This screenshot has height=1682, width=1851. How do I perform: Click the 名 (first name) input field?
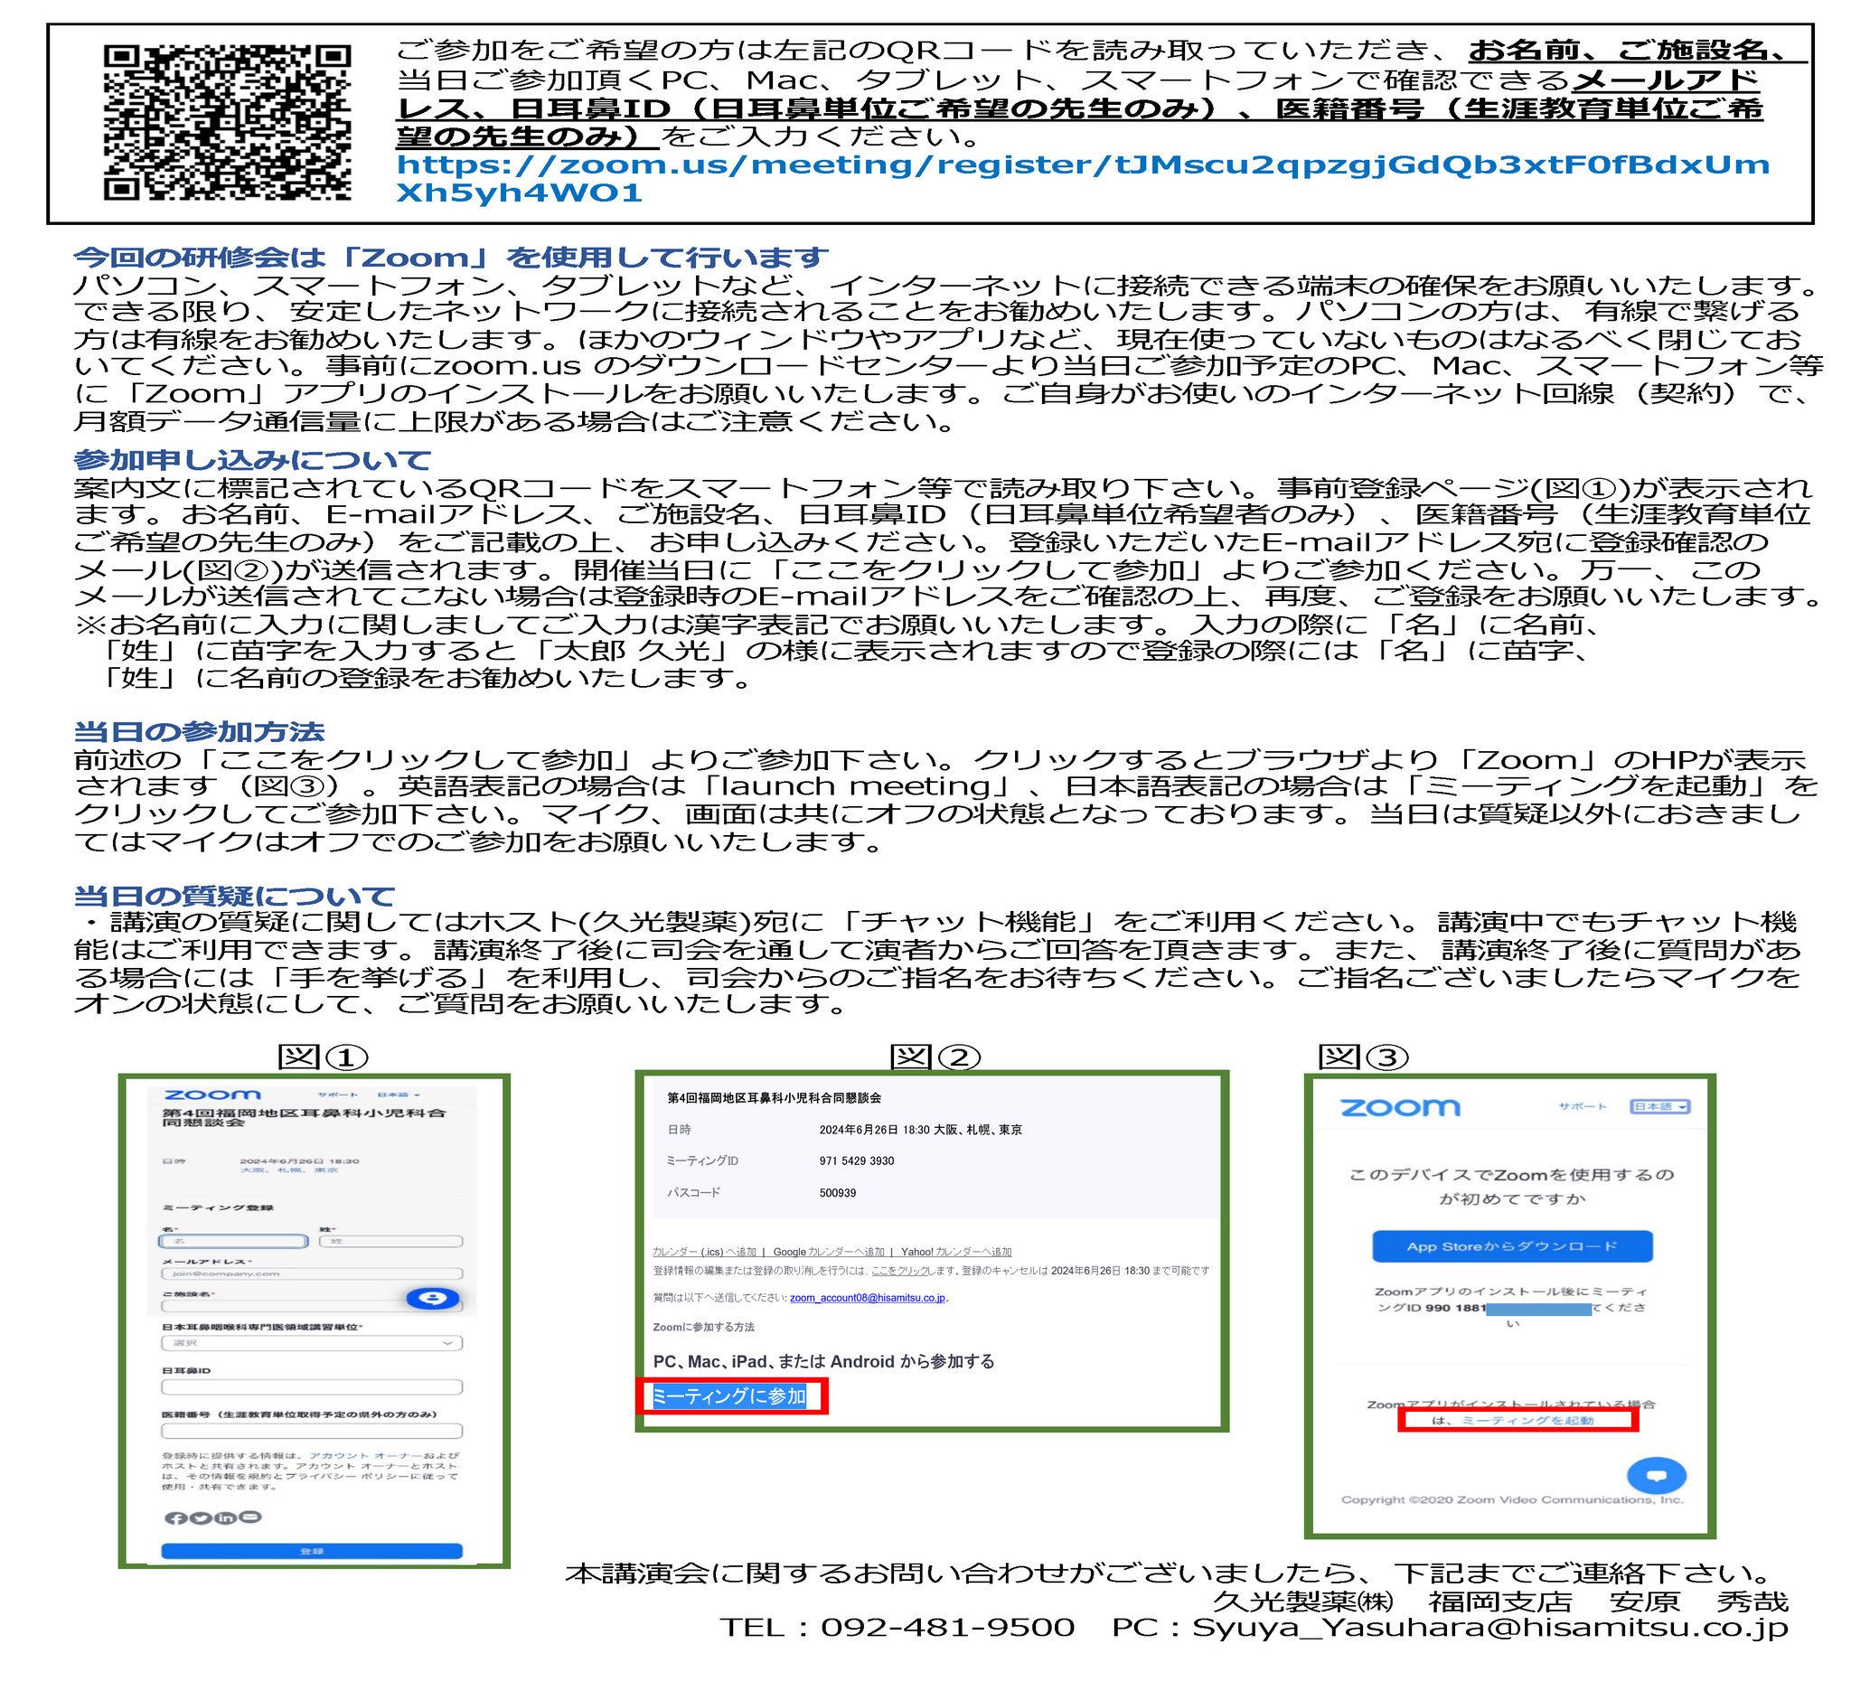[x=233, y=1241]
